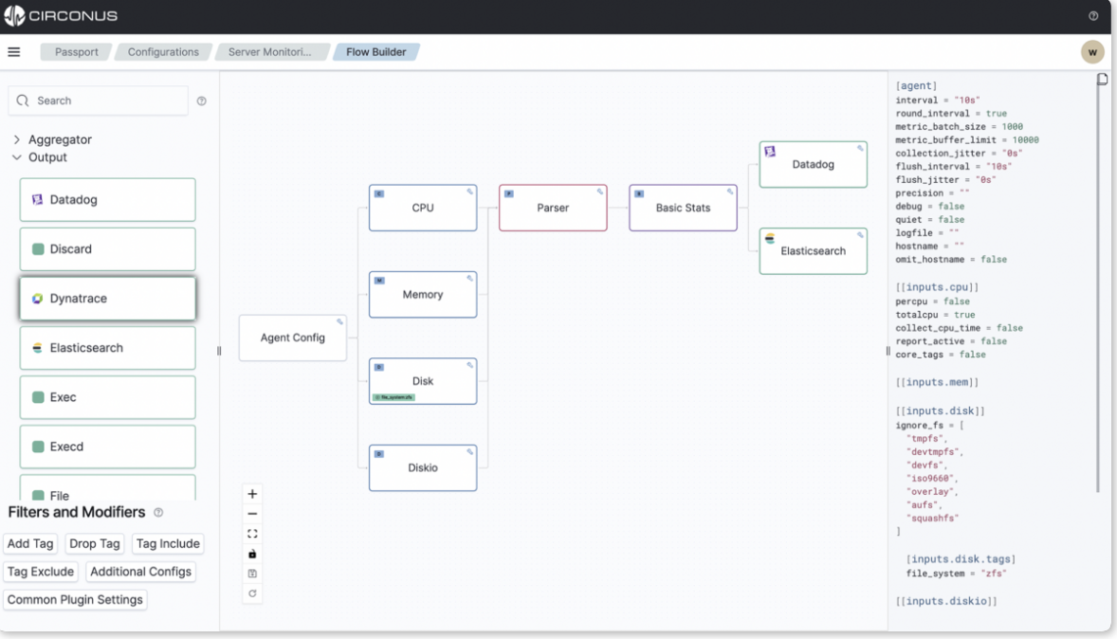Click the search help question icon
The width and height of the screenshot is (1117, 639).
202,101
